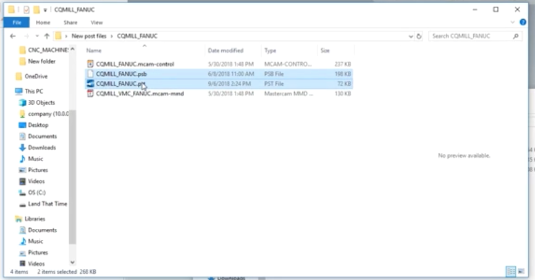Click navigation pane scroll up arrow
This screenshot has width=535, height=280.
coord(72,49)
